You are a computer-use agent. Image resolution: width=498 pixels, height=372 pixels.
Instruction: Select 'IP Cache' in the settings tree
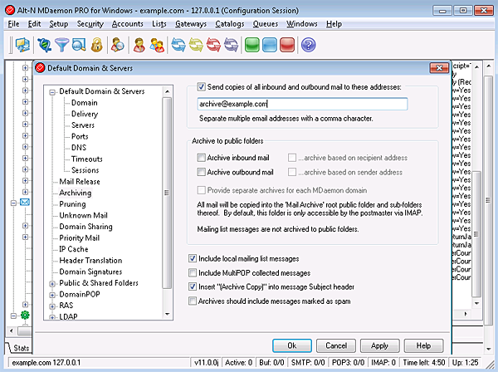[x=74, y=249]
